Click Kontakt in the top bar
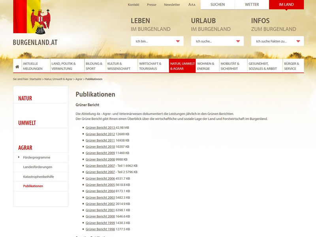The width and height of the screenshot is (316, 237). pyautogui.click(x=134, y=5)
